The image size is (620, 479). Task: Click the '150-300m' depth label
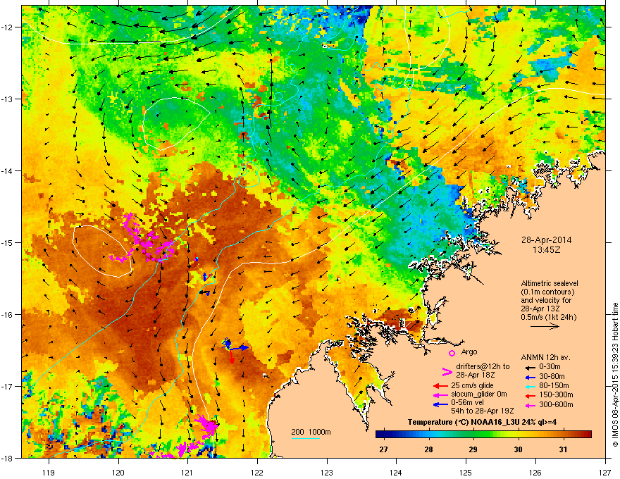click(x=556, y=394)
